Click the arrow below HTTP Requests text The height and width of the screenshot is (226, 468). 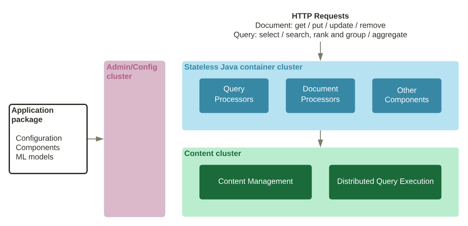(320, 51)
